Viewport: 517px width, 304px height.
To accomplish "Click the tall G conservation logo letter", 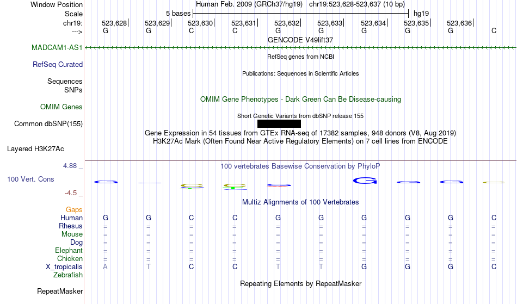I will pyautogui.click(x=365, y=181).
